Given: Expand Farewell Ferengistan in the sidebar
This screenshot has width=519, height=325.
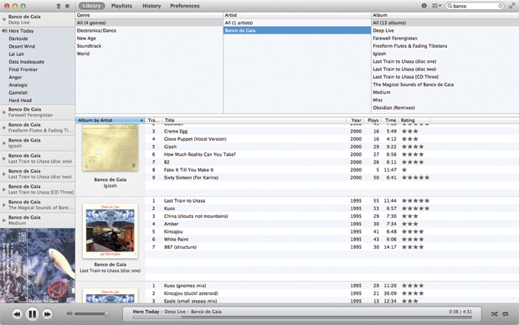Looking at the screenshot, I should tap(4, 112).
